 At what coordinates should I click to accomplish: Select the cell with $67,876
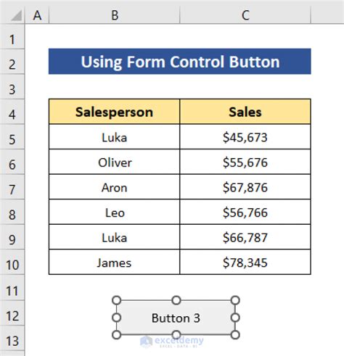(245, 187)
